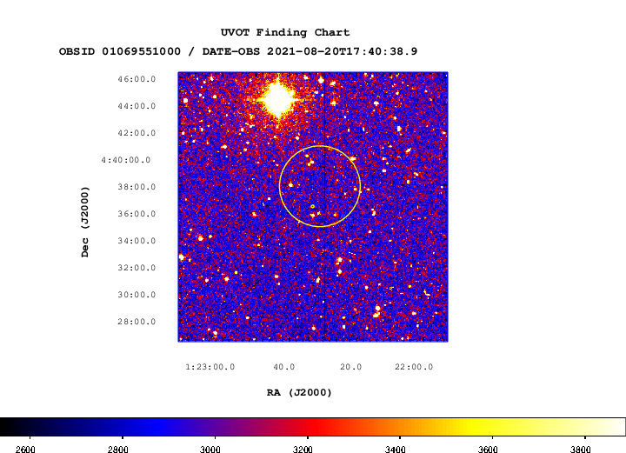The image size is (626, 453).
Task: Click the Dec axis label '36:00.0'
Action: [137, 214]
